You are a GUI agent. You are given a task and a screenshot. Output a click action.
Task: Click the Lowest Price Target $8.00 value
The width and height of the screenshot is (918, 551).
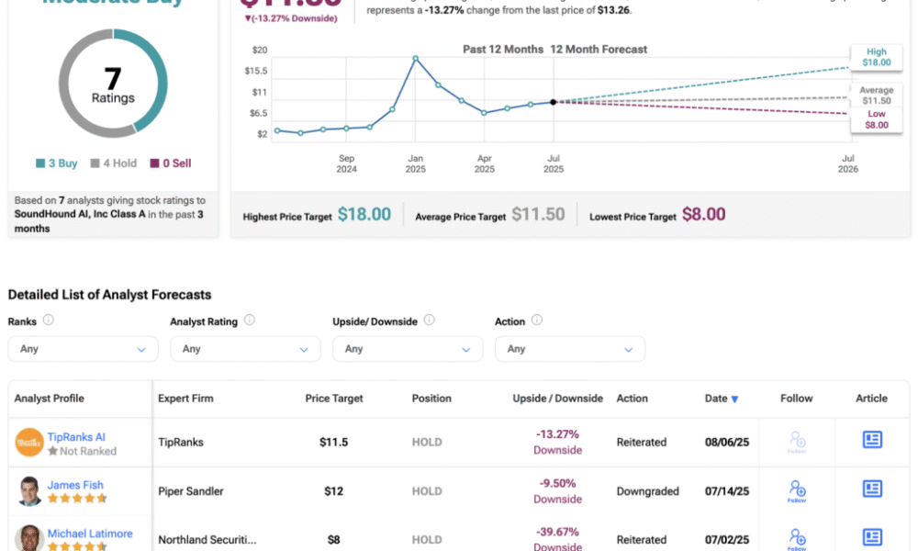point(703,214)
